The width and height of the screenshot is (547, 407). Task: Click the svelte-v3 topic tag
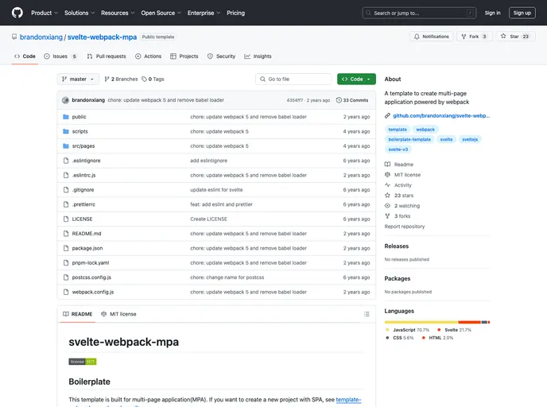(x=398, y=149)
